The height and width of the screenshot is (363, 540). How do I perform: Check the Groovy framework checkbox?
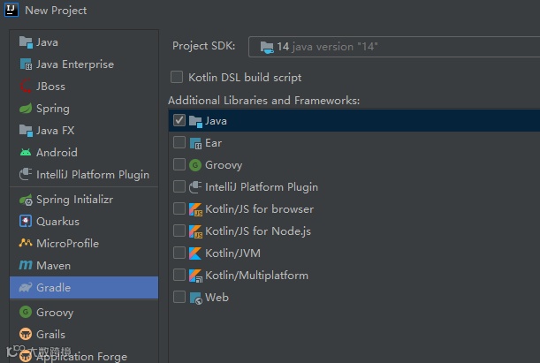[x=179, y=164]
